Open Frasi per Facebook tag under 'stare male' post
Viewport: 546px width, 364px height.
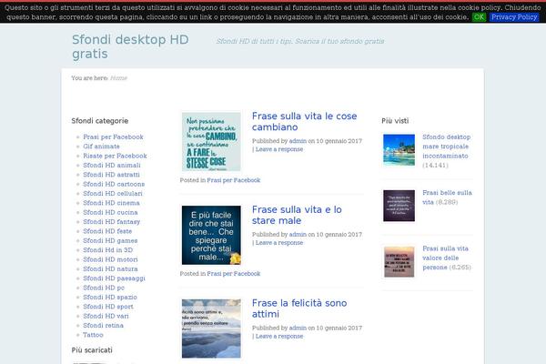[234, 273]
